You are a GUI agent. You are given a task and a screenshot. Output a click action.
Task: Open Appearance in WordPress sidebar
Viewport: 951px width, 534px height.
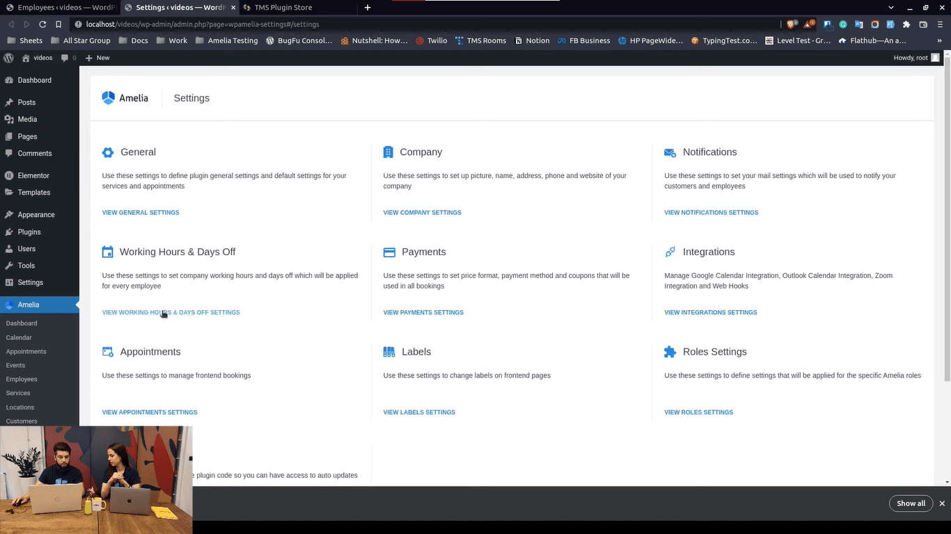[36, 215]
